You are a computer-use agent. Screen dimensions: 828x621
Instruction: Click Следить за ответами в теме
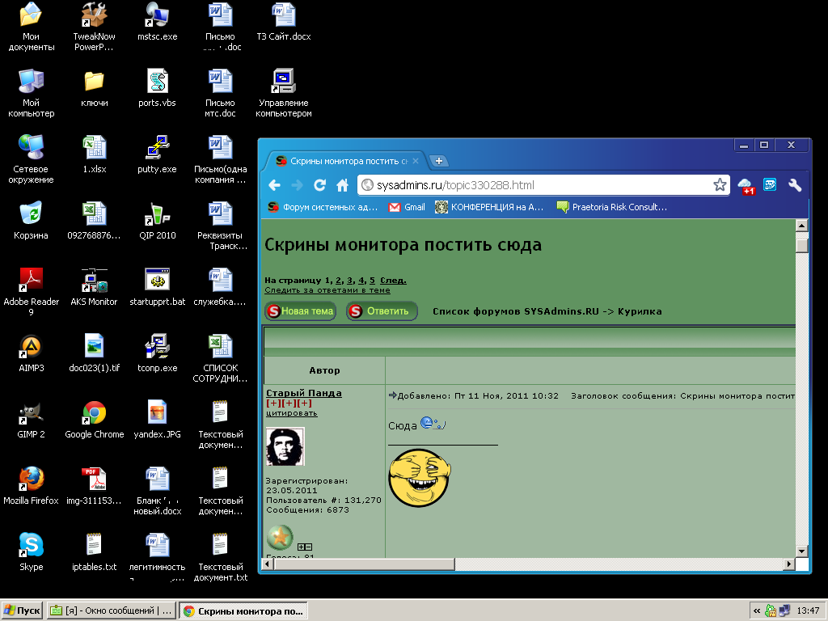click(327, 290)
